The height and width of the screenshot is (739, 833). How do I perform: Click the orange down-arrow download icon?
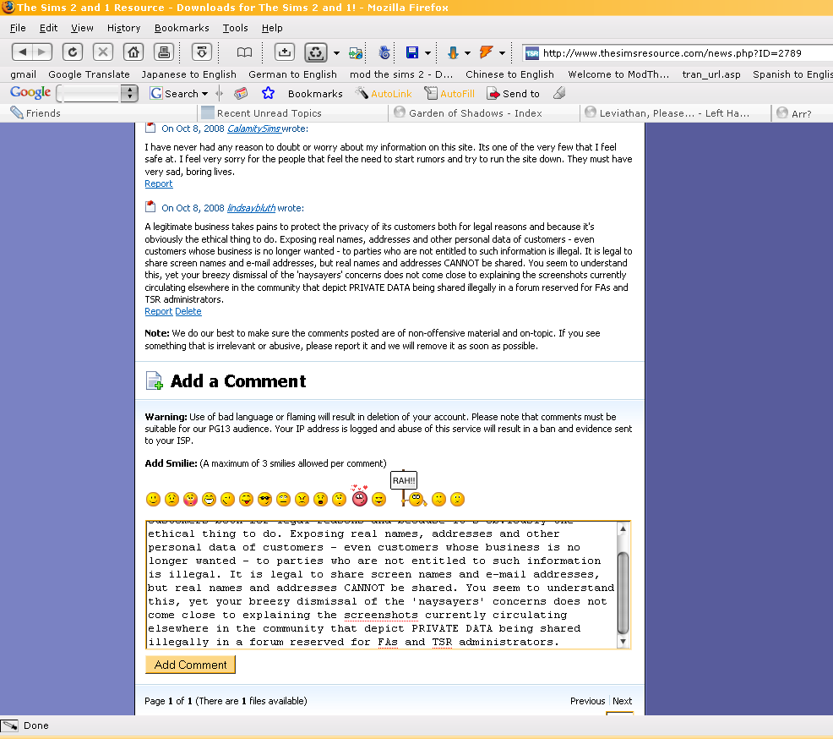(453, 52)
